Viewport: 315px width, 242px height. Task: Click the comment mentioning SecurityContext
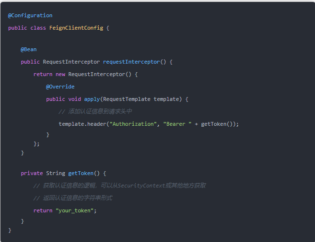(119, 186)
